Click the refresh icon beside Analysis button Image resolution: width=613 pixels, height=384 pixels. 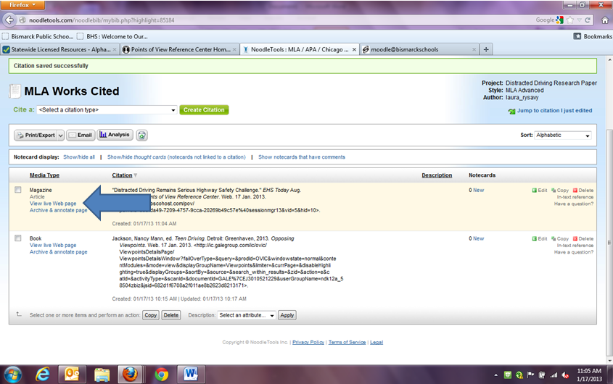click(142, 135)
